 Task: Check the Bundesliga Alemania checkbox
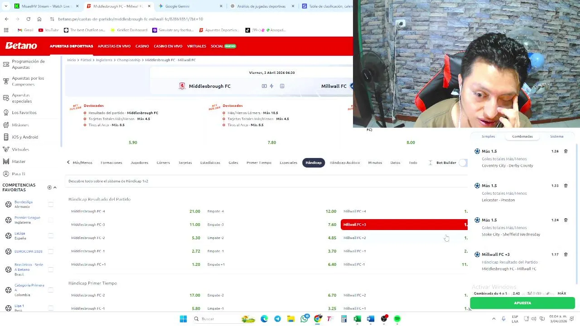point(51,204)
